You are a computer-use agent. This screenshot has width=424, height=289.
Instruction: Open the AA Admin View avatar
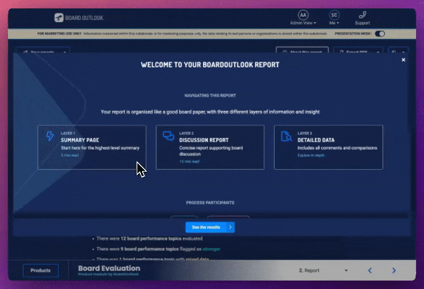pos(303,15)
